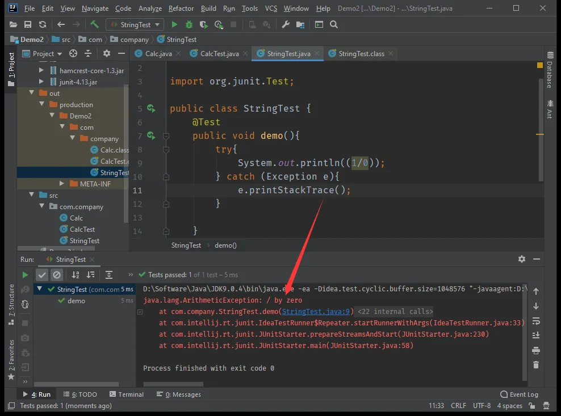The width and height of the screenshot is (561, 416).
Task: Toggle soft-wrap in console output
Action: pyautogui.click(x=535, y=321)
